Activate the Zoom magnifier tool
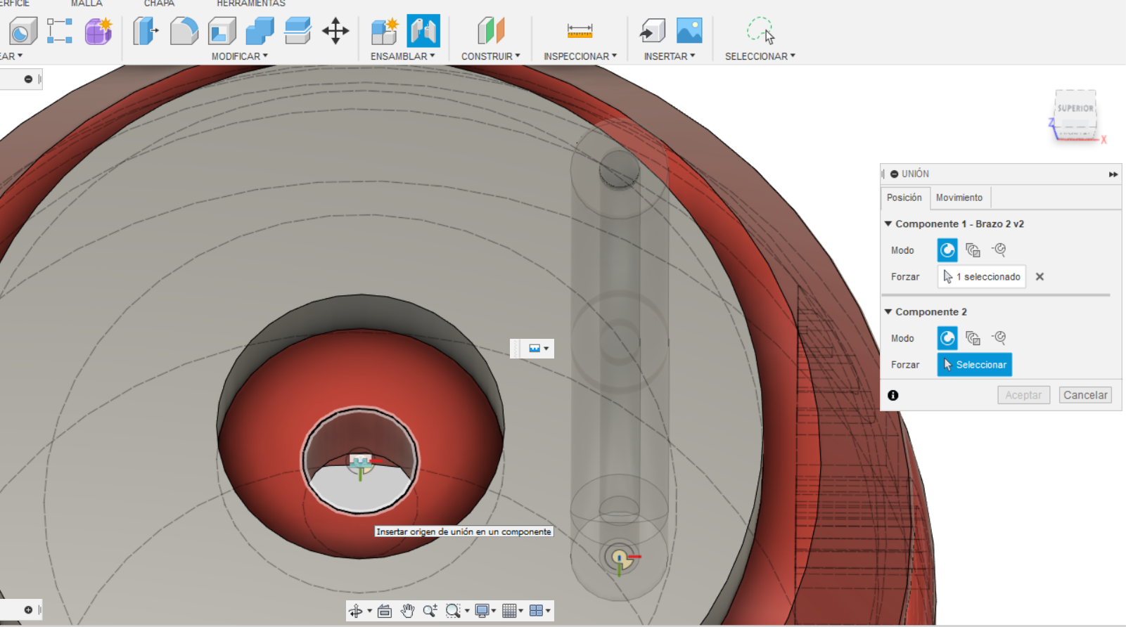This screenshot has width=1126, height=627. pyautogui.click(x=430, y=611)
